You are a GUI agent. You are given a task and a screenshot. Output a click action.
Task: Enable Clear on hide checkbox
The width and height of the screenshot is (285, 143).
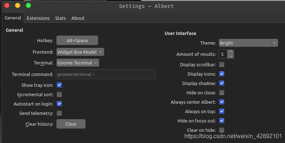[x=222, y=130]
